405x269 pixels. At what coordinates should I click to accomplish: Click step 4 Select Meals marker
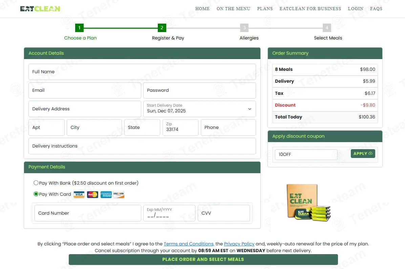click(x=327, y=28)
